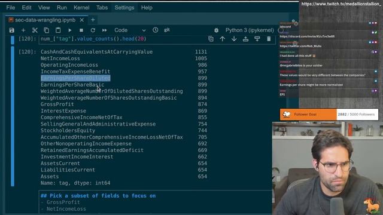The height and width of the screenshot is (215, 383).
Task: Paste cell using the clipboard icon
Action: (x=58, y=30)
